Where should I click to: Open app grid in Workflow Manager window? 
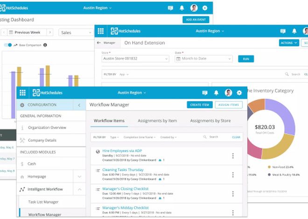tap(22, 93)
